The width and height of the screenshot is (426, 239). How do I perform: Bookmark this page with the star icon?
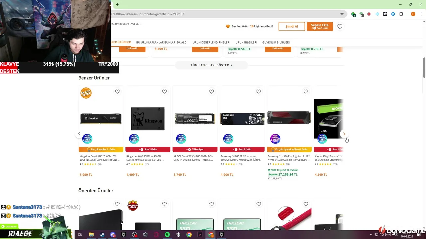pyautogui.click(x=342, y=14)
